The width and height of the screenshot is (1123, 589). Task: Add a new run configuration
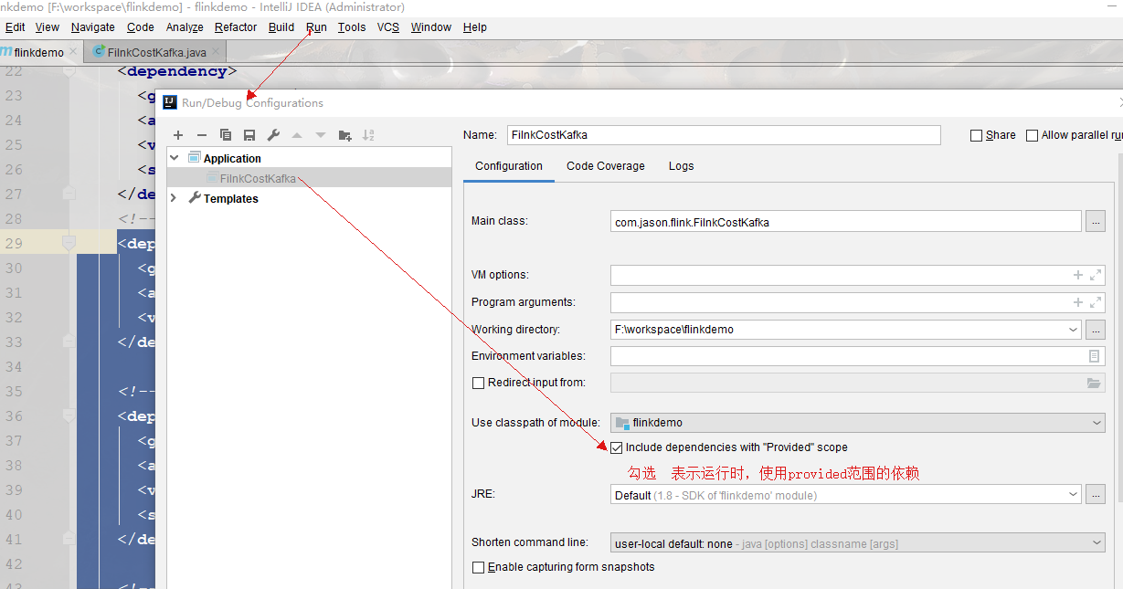[x=178, y=134]
